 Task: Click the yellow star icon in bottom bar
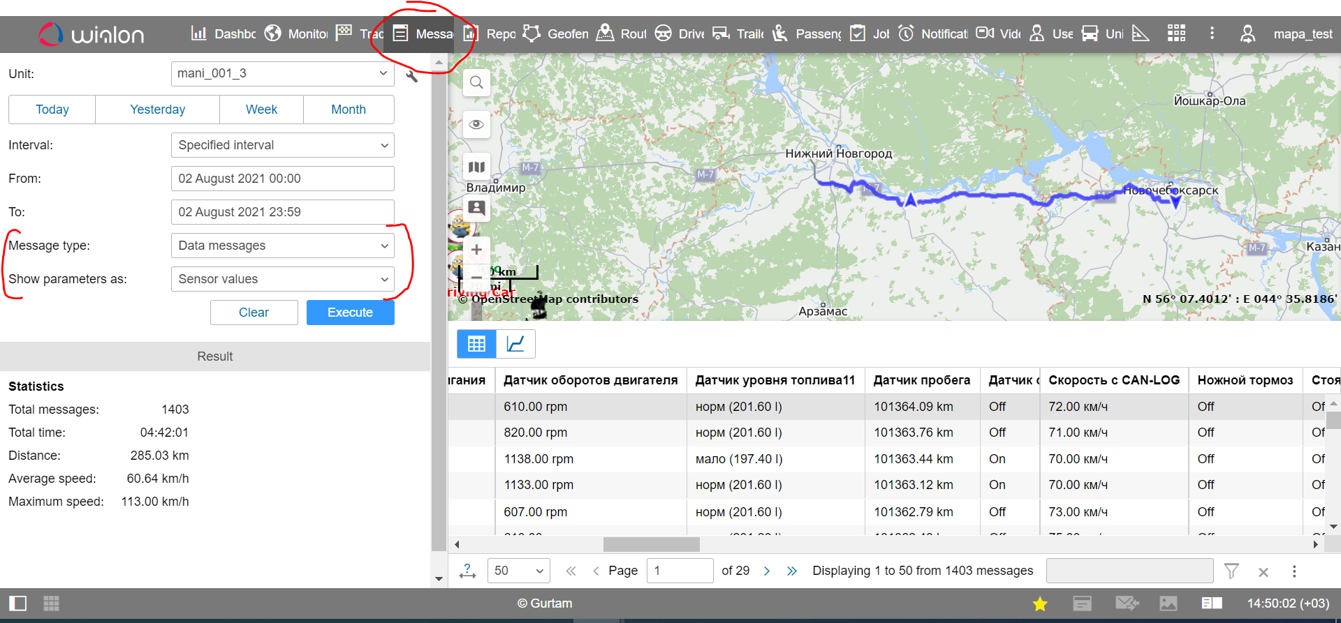[1040, 604]
